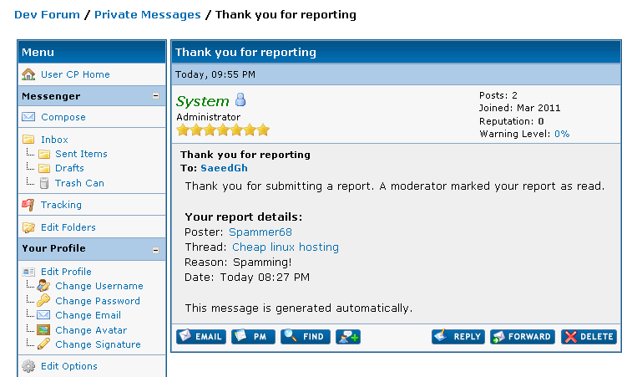Open recipient SaeedGh profile link
The width and height of the screenshot is (637, 377).
coord(224,168)
